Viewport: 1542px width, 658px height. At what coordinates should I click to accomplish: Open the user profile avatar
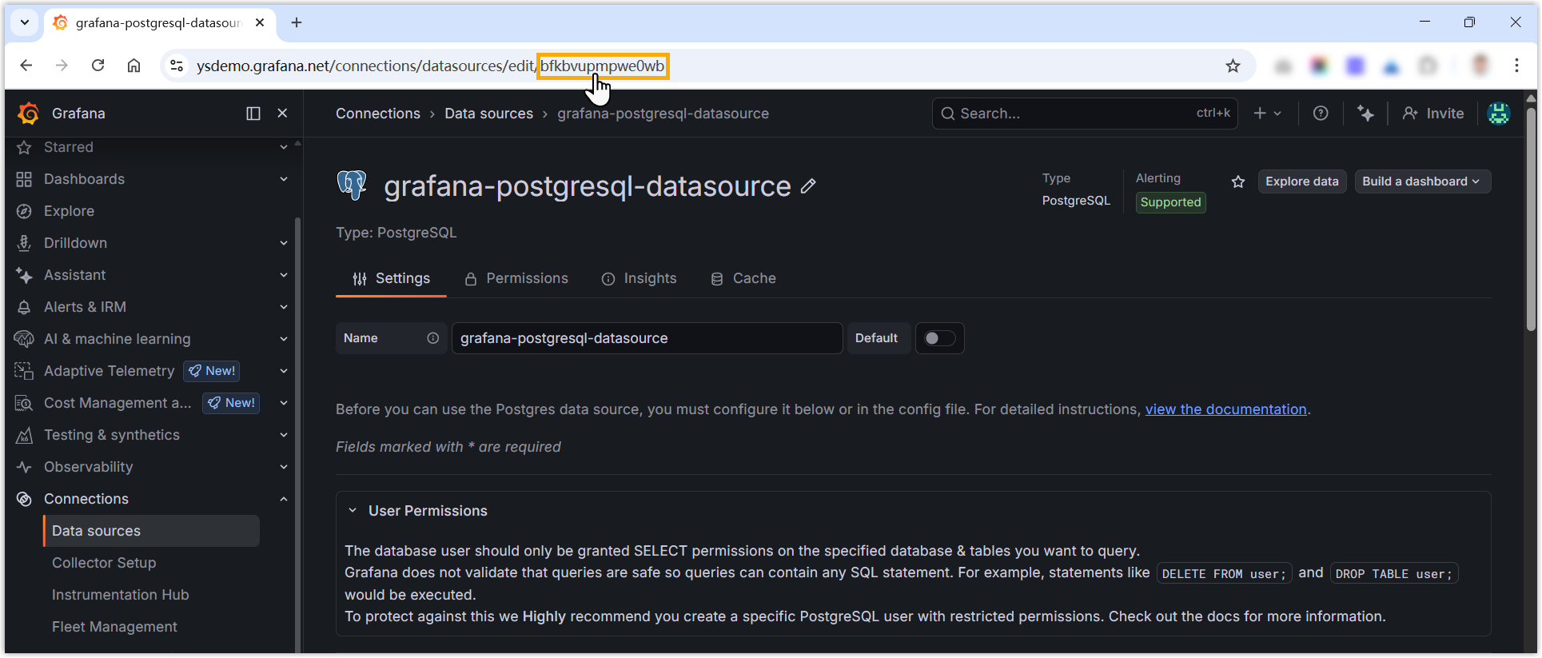pos(1499,114)
